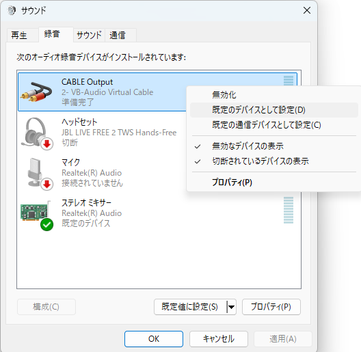Viewport: 361px width, 352px height.
Task: Expand the 既定値に設定 dropdown arrow
Action: click(x=231, y=307)
